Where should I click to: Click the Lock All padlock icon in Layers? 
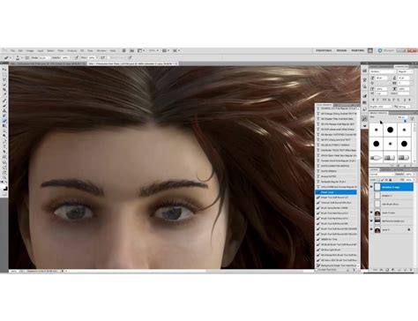click(x=391, y=180)
